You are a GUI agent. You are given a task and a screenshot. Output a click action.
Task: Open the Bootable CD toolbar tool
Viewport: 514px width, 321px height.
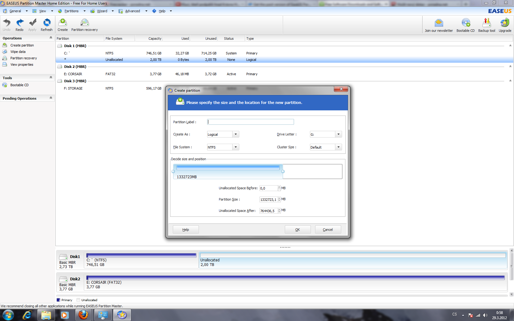[466, 25]
